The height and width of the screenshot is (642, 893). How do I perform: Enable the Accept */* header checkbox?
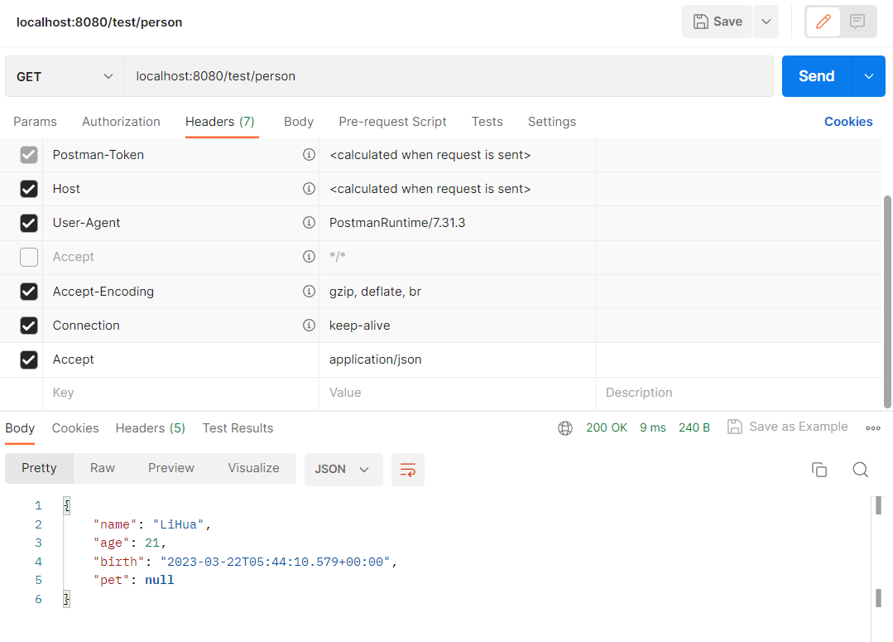[x=29, y=257]
